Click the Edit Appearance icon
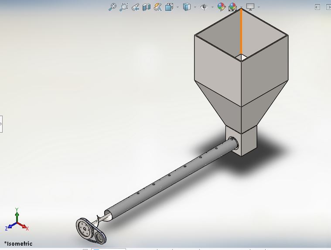 point(222,7)
